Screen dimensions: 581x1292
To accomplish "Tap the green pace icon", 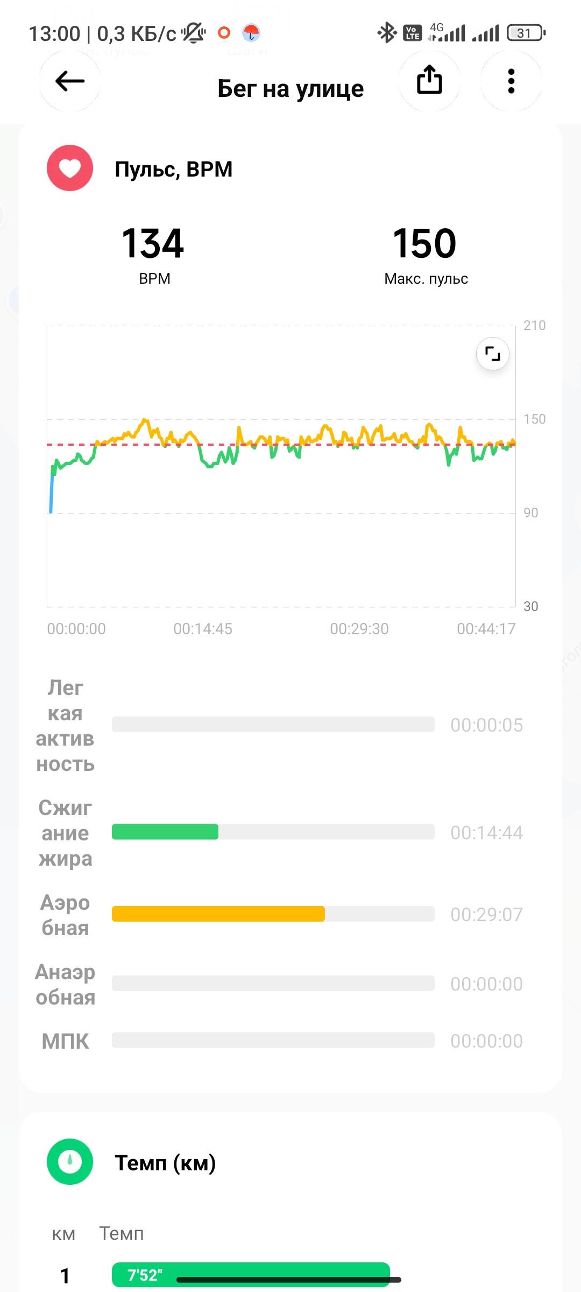I will (x=70, y=1162).
